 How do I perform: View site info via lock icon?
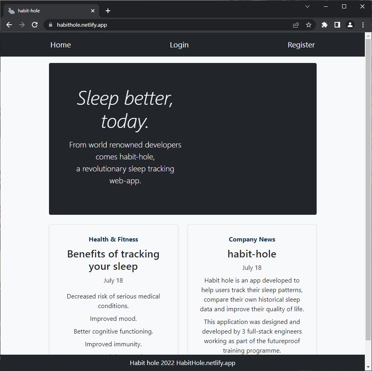pos(50,25)
